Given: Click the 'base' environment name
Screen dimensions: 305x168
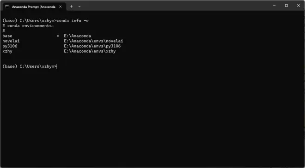Looking at the screenshot, I should pyautogui.click(x=7, y=36).
